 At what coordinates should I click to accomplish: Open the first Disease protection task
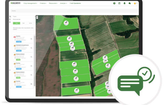[20, 54]
